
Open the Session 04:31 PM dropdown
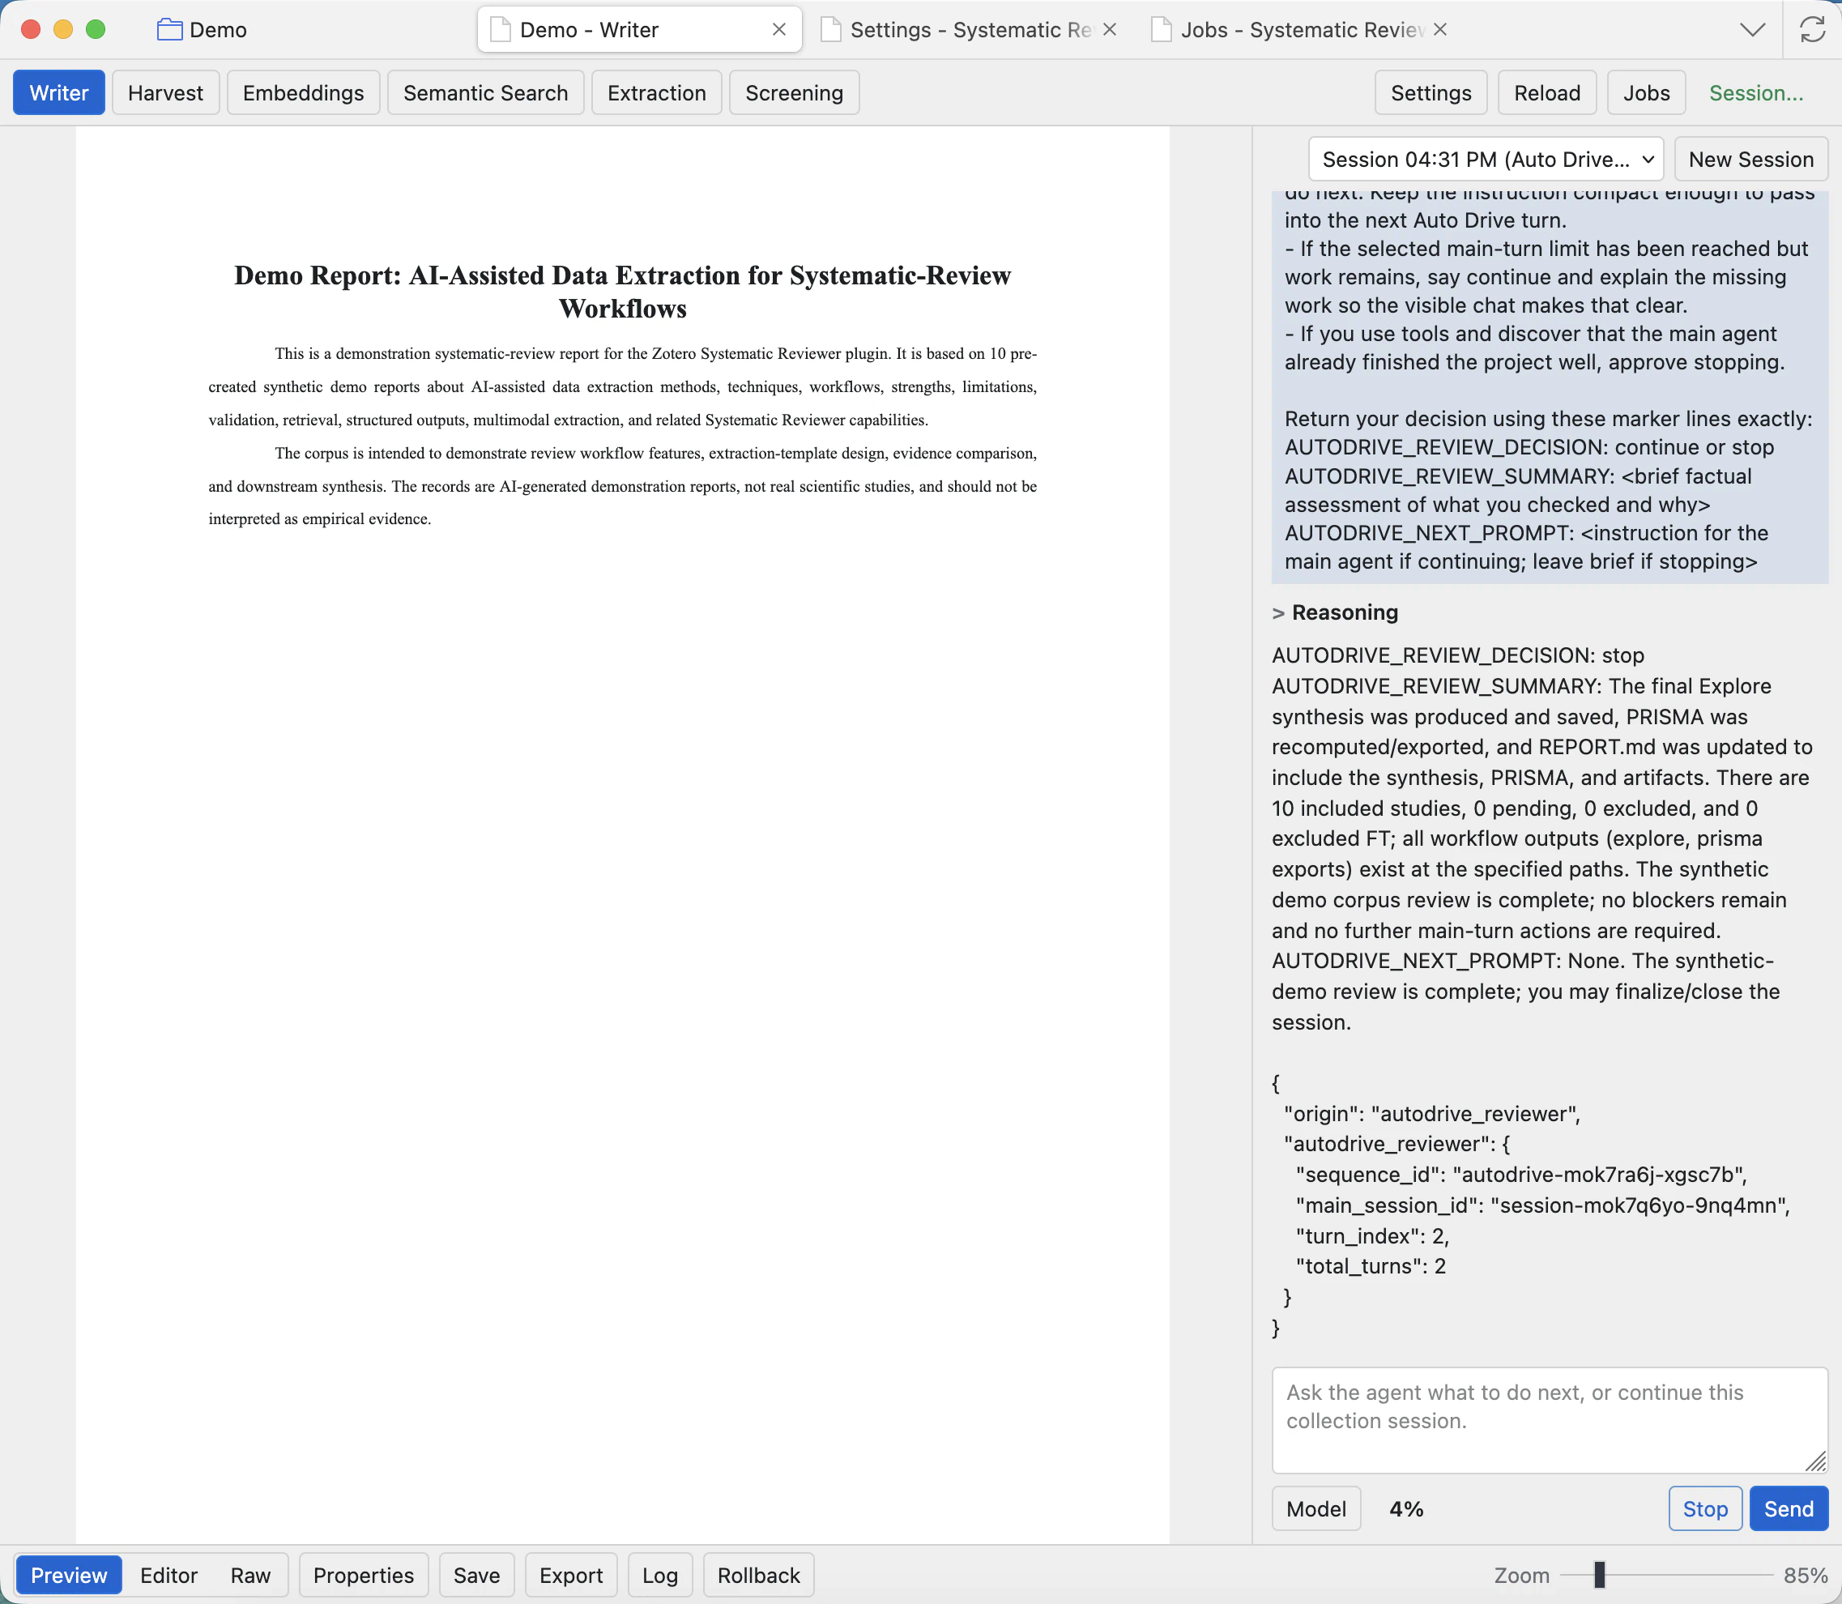pyautogui.click(x=1485, y=160)
